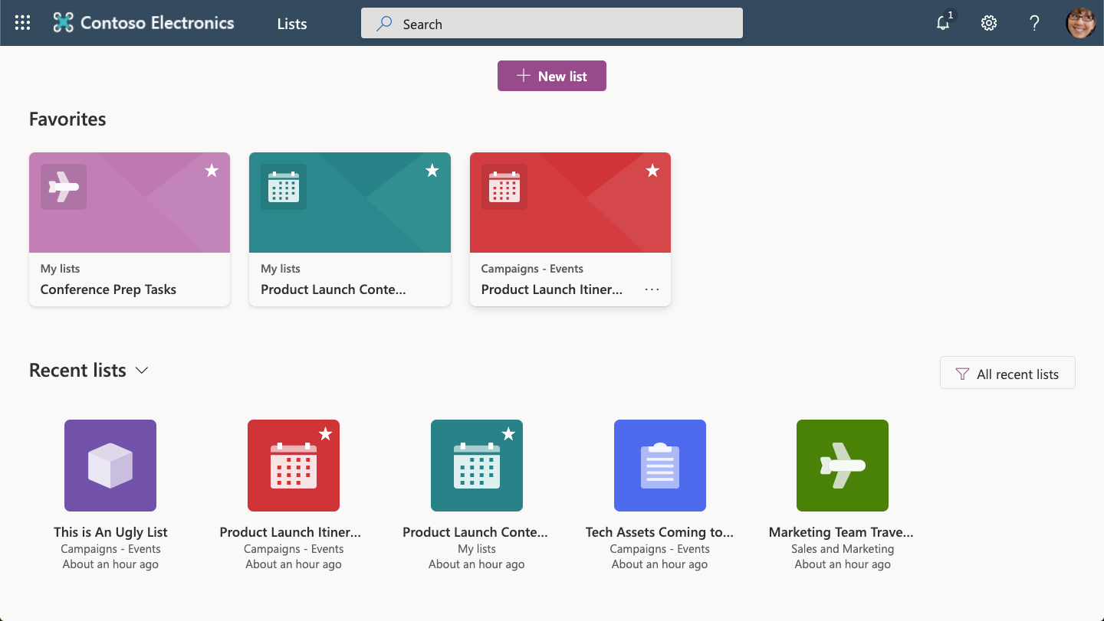Open the teal calendar tile of Product Launch Conte... in Recent lists

pos(477,466)
